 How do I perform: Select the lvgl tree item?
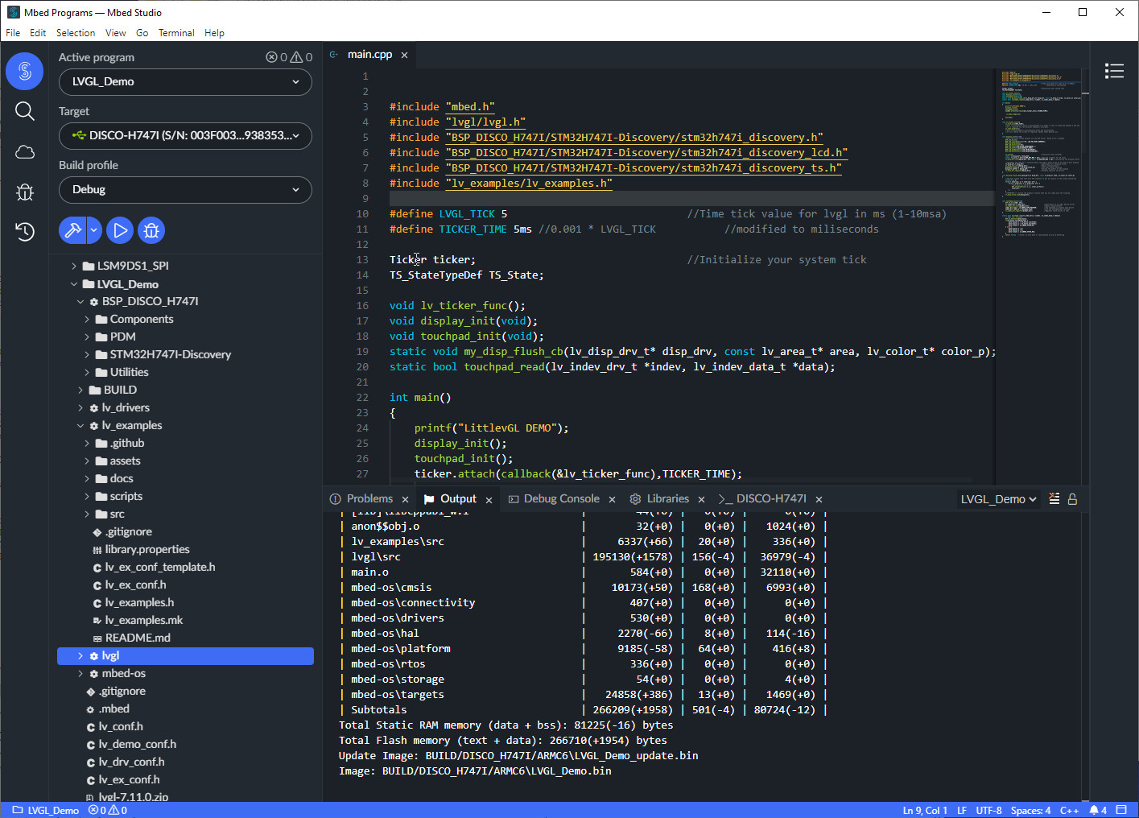[185, 655]
